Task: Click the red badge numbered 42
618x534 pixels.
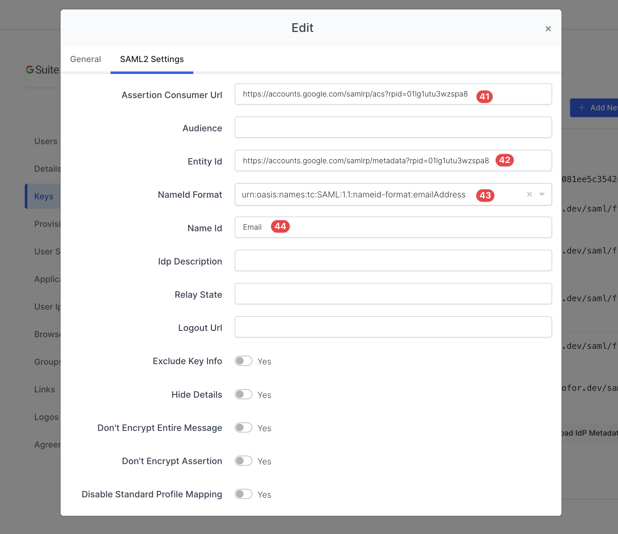Action: (x=504, y=160)
